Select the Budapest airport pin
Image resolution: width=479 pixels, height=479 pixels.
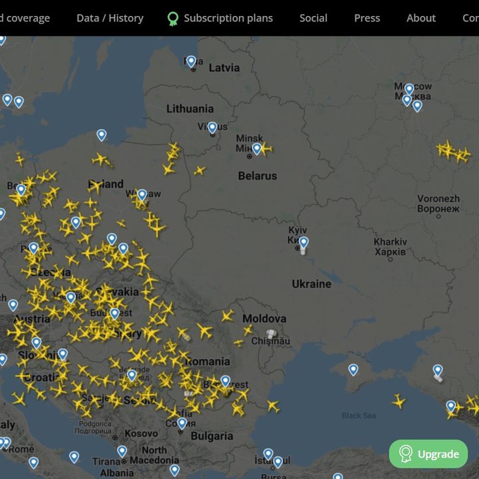pyautogui.click(x=114, y=314)
